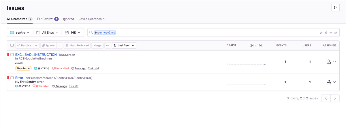The width and height of the screenshot is (346, 129).
Task: Open the 14D time range dropdown
Action: pos(72,33)
